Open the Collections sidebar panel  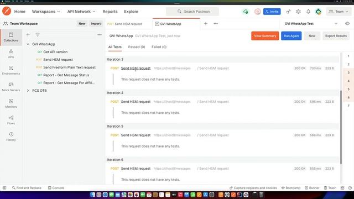click(11, 37)
